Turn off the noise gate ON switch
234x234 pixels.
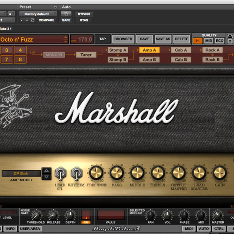coord(86,222)
